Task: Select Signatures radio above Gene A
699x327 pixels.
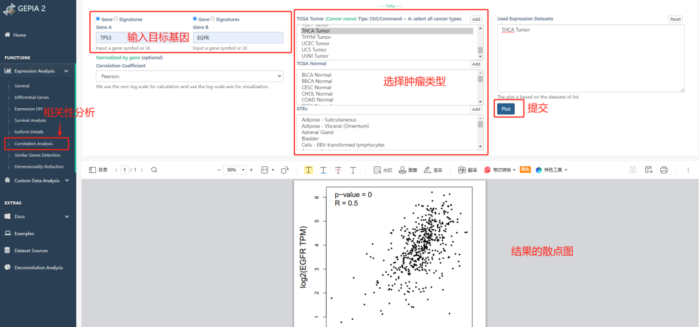Action: click(x=116, y=19)
